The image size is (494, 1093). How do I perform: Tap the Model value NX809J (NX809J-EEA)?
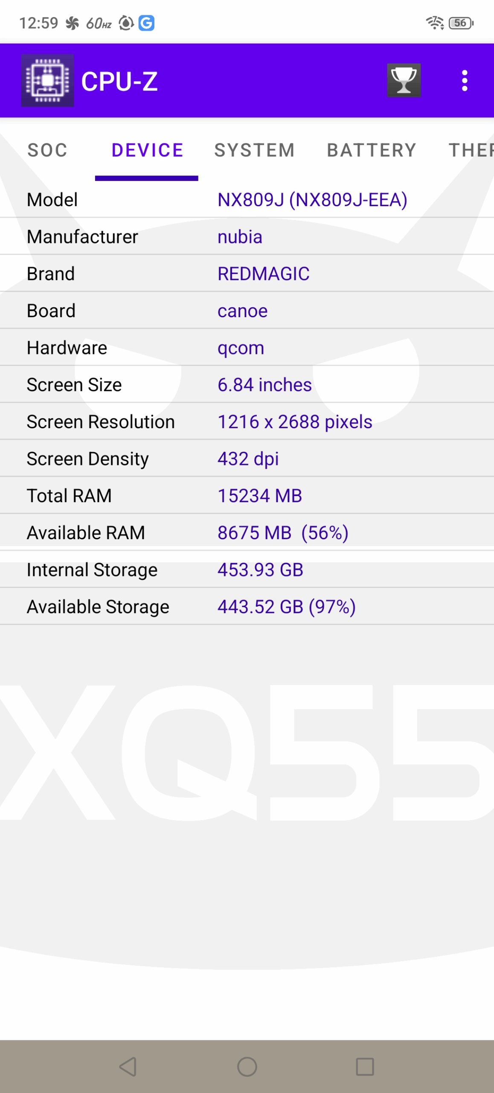pyautogui.click(x=312, y=200)
